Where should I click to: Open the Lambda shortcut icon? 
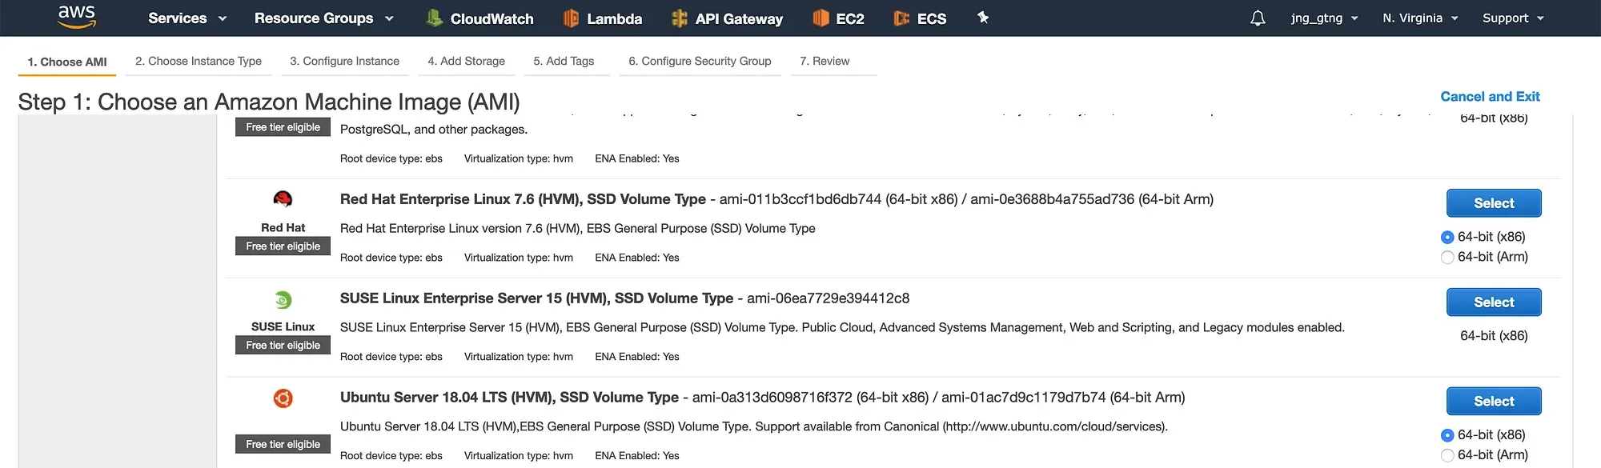point(571,18)
